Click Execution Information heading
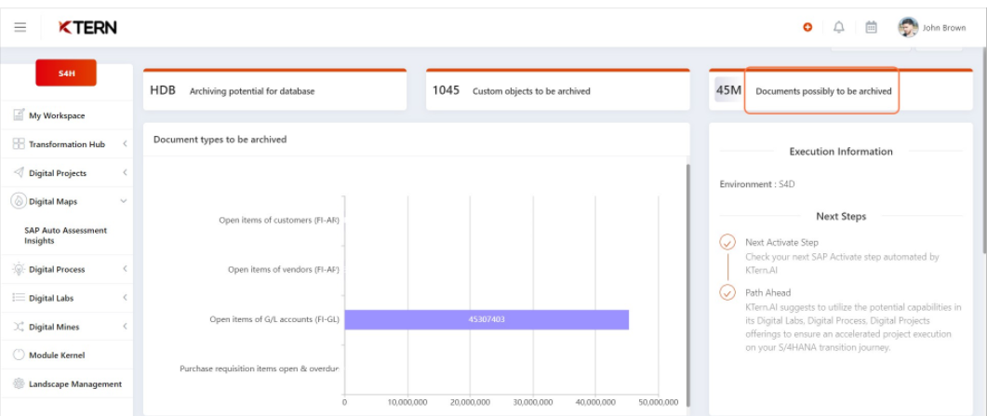987x416 pixels. coord(841,152)
